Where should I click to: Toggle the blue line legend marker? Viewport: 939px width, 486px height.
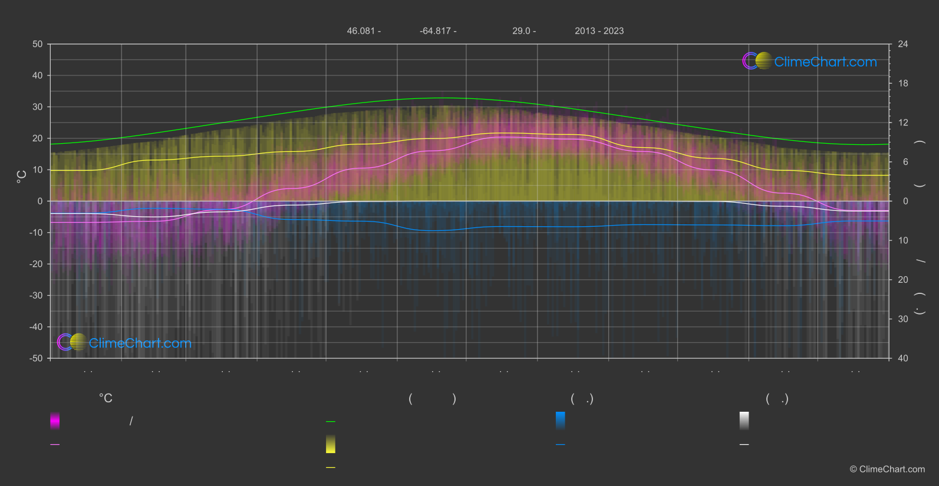tap(560, 445)
